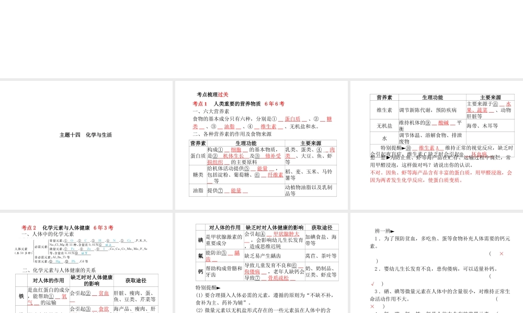Image resolution: width=523 pixels, height=313 pixels.
Task: Select the '油脂' row label in the nutrient table
Action: point(198,190)
